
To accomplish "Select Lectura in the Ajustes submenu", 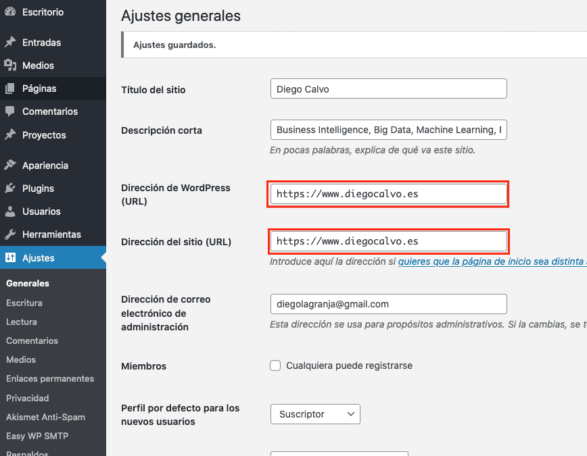I will (22, 322).
